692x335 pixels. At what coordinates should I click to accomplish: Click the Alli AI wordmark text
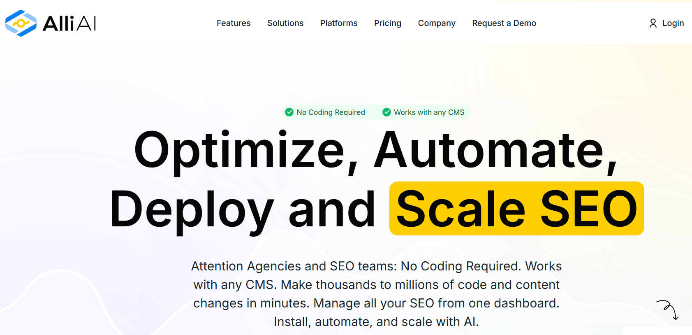tap(69, 23)
